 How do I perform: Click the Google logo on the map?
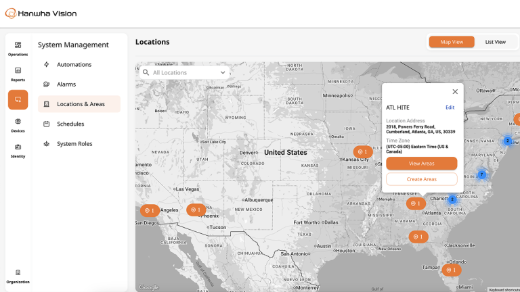pyautogui.click(x=149, y=287)
